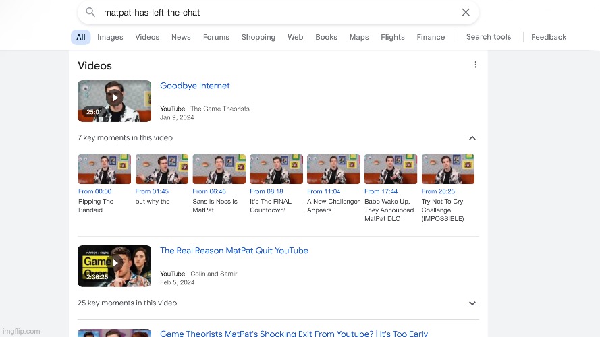Play the Real Reason MatPat Quit thumbnail

click(x=115, y=266)
